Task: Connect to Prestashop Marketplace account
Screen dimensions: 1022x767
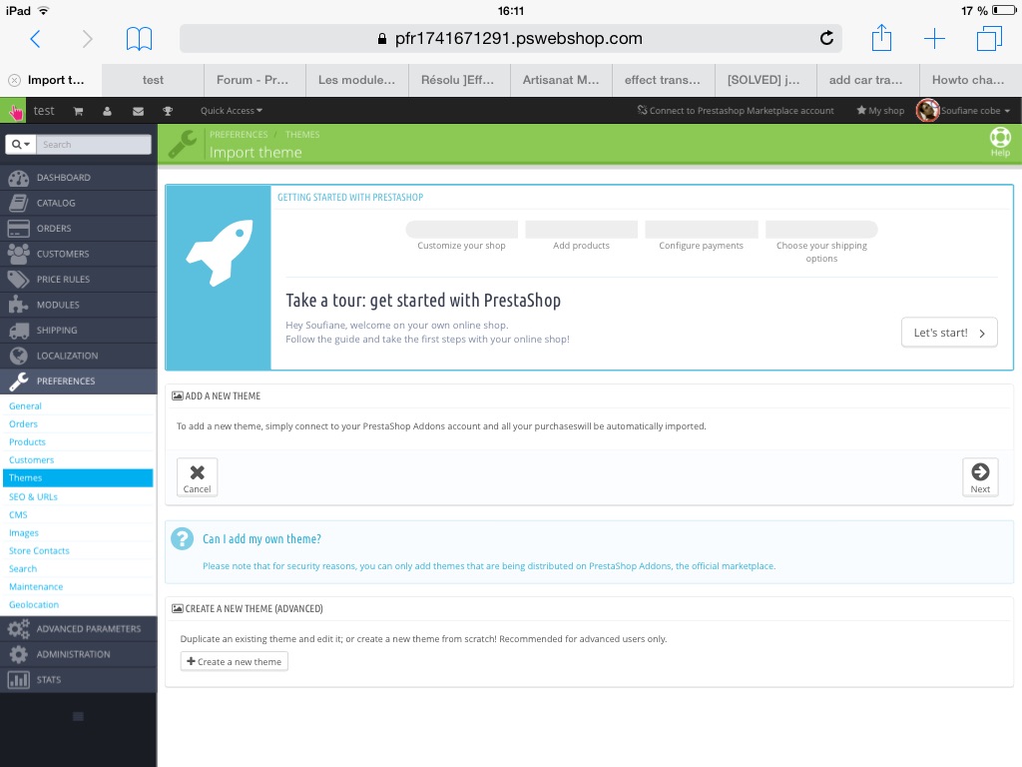Action: click(736, 111)
